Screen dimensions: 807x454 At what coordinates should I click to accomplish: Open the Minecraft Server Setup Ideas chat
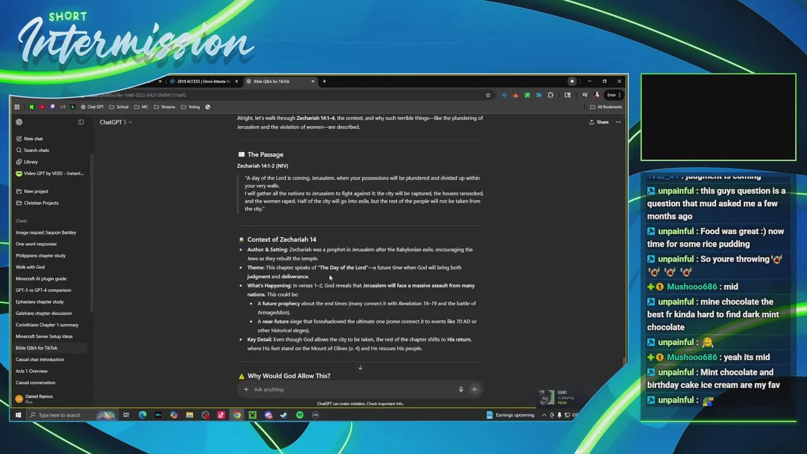44,336
